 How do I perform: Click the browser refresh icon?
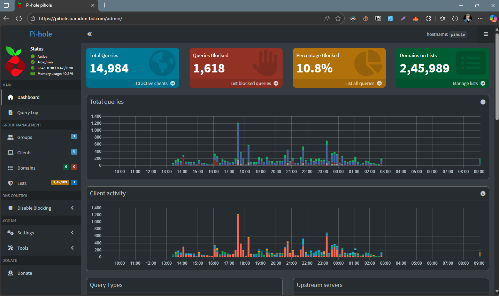click(x=19, y=18)
